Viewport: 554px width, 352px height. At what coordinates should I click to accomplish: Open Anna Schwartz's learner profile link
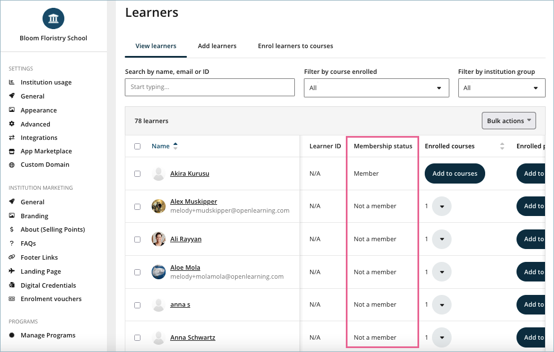[x=193, y=337]
